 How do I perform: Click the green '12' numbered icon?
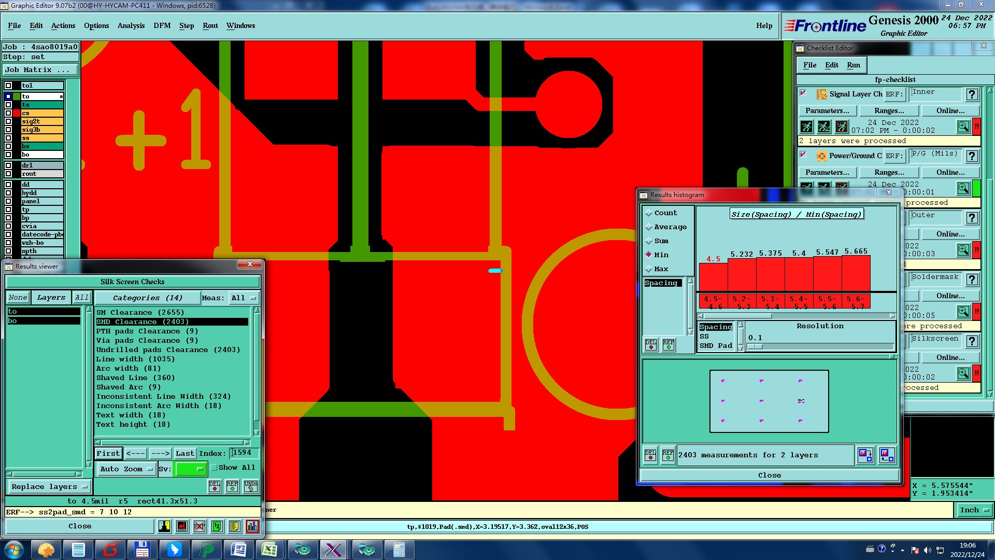[217, 526]
